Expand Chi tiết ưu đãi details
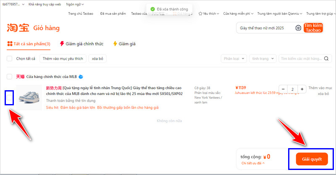The width and height of the screenshot is (336, 175). coord(253,163)
